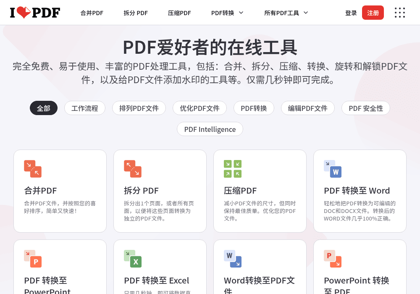The width and height of the screenshot is (420, 294).
Task: Click the 登录 login link
Action: (351, 13)
